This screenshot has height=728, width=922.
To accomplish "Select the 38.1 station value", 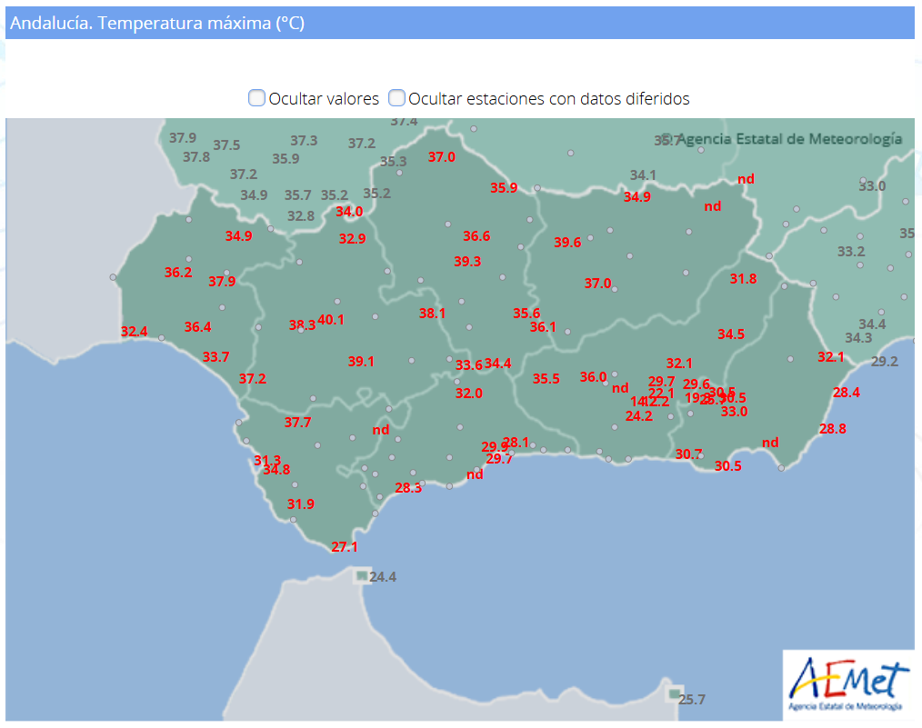I will (432, 314).
